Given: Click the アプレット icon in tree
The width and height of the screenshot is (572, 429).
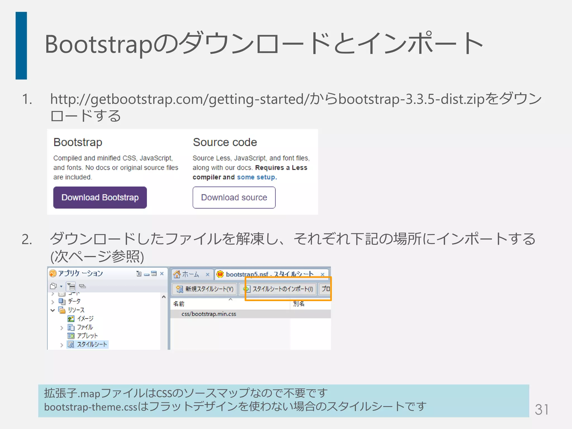Looking at the screenshot, I should click(71, 336).
